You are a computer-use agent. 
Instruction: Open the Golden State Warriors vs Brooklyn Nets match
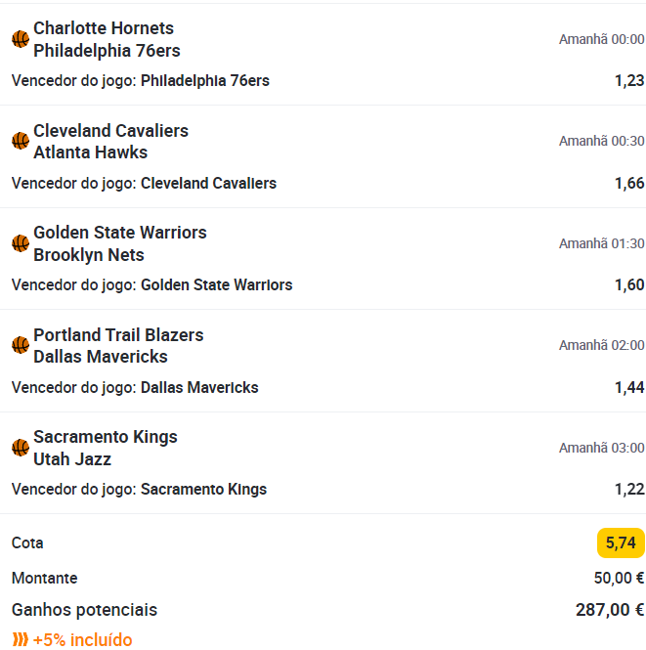[119, 243]
